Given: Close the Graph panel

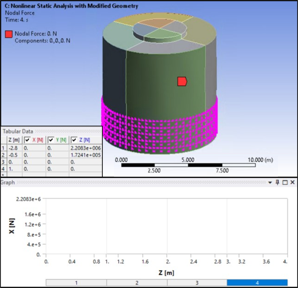Looking at the screenshot, I should [293, 183].
